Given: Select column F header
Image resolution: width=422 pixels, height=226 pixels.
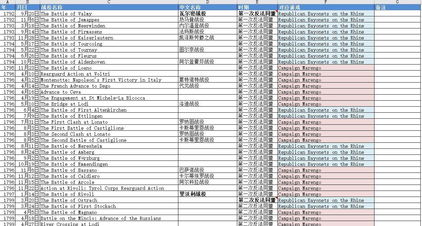Looking at the screenshot, I should pos(326,2).
